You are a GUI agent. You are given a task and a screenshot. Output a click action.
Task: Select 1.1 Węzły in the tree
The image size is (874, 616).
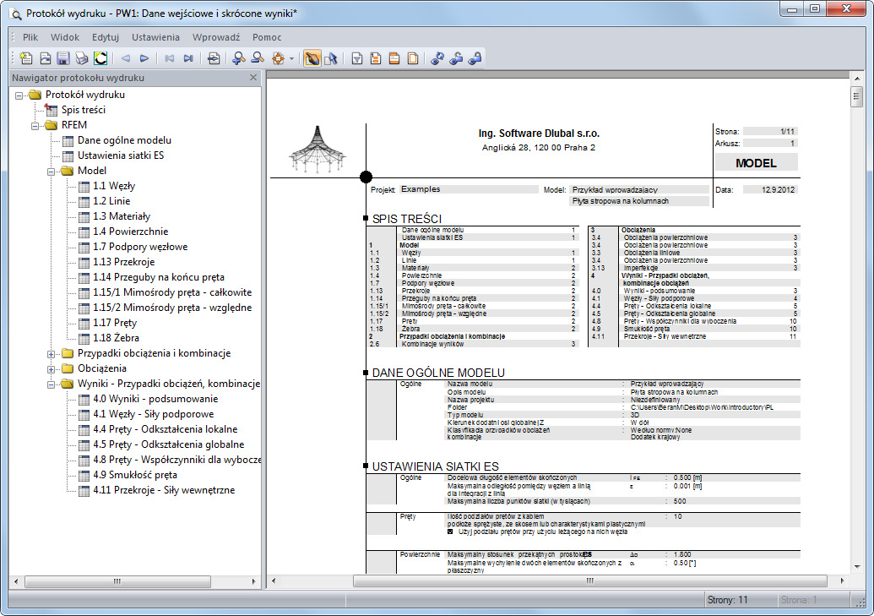click(114, 186)
